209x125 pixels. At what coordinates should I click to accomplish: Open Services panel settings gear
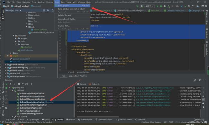(x=200, y=80)
